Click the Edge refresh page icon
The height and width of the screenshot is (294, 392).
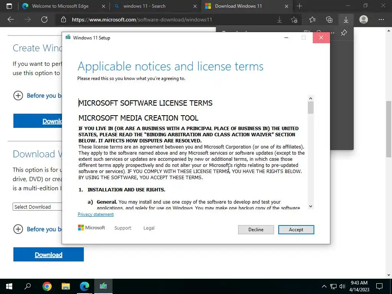tap(44, 20)
